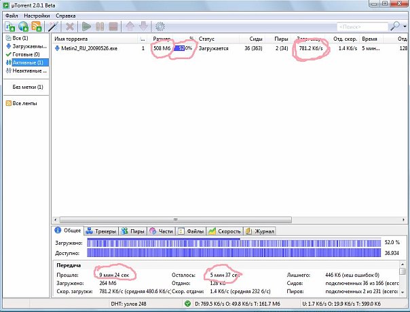The width and height of the screenshot is (410, 312).
Task: Click the horizontal scrollbar under torrent list
Action: tap(204, 220)
